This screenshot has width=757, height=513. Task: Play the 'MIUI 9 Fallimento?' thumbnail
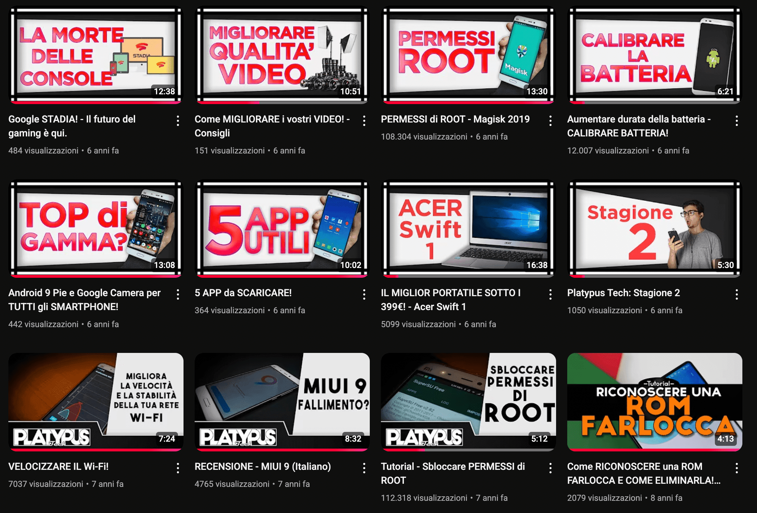[282, 402]
